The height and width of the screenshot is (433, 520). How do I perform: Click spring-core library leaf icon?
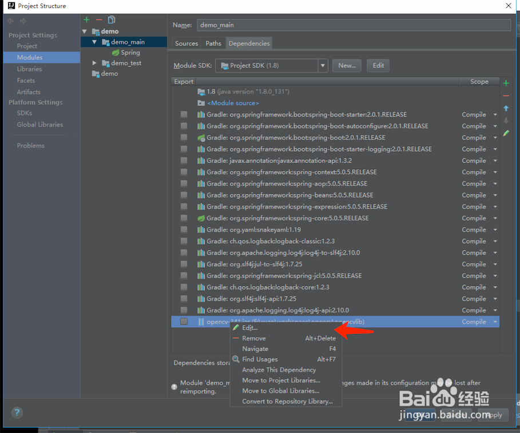201,218
